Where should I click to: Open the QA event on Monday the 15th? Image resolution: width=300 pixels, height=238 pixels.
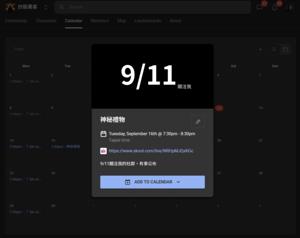[25, 147]
